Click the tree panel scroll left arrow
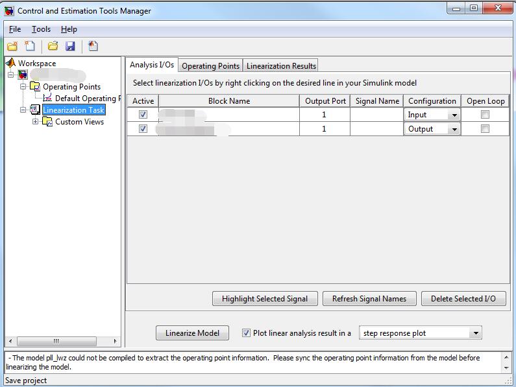The image size is (516, 387). tap(10, 341)
